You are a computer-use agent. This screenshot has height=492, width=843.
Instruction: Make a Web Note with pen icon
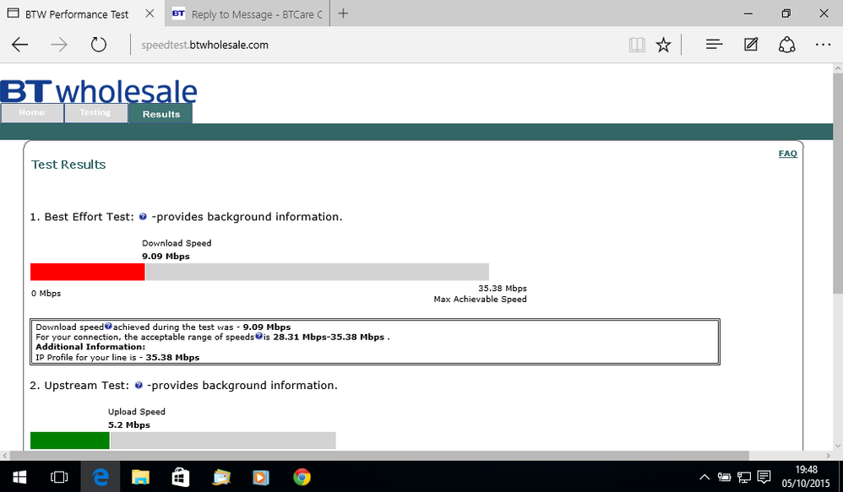click(x=751, y=45)
